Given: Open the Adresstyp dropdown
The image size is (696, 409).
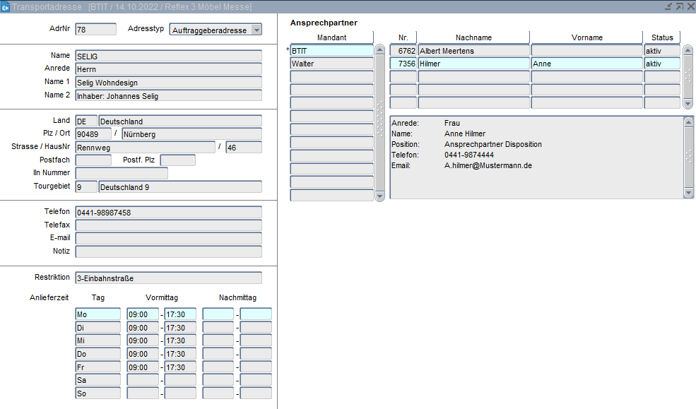Looking at the screenshot, I should [x=256, y=30].
